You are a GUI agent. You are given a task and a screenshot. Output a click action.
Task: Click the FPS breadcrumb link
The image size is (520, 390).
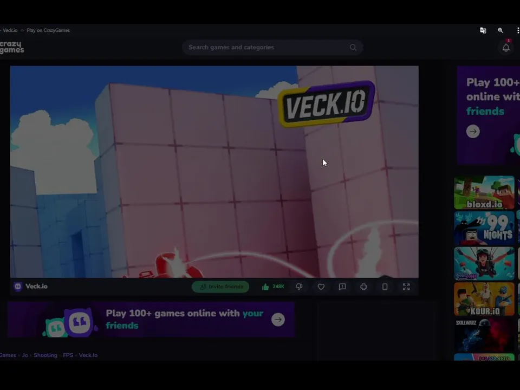[68, 355]
